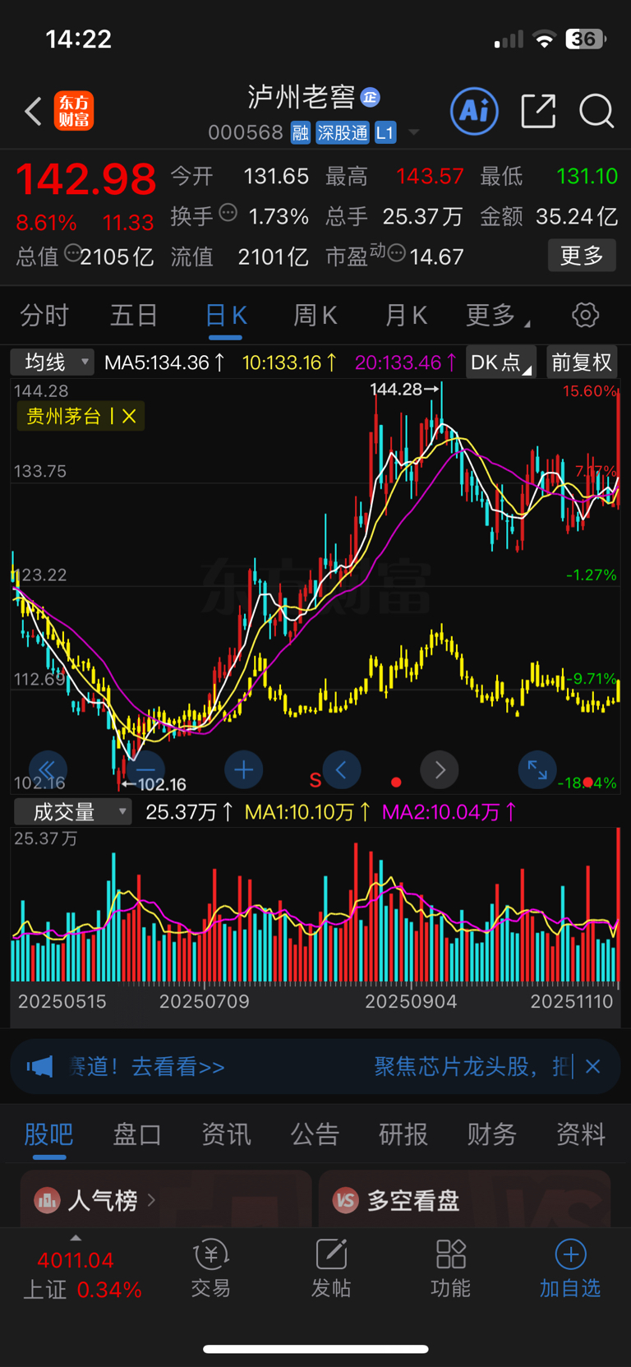Move chart cursor right arrow
Screen dimensions: 631x1367
pyautogui.click(x=440, y=769)
